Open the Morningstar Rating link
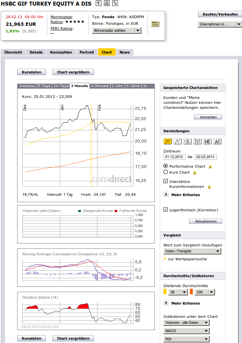Viewport: 242px width, 343px height. [x=62, y=19]
